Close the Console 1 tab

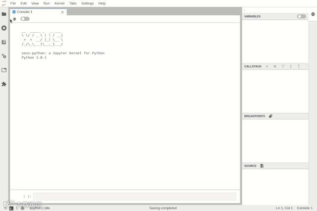[62, 12]
